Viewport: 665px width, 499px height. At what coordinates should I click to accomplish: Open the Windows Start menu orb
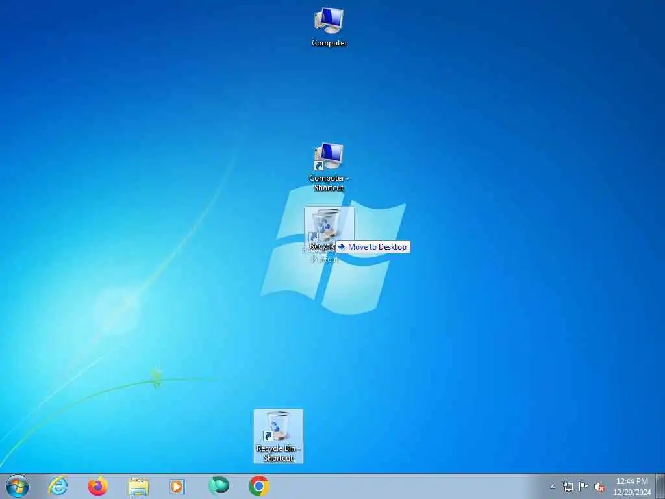(18, 486)
